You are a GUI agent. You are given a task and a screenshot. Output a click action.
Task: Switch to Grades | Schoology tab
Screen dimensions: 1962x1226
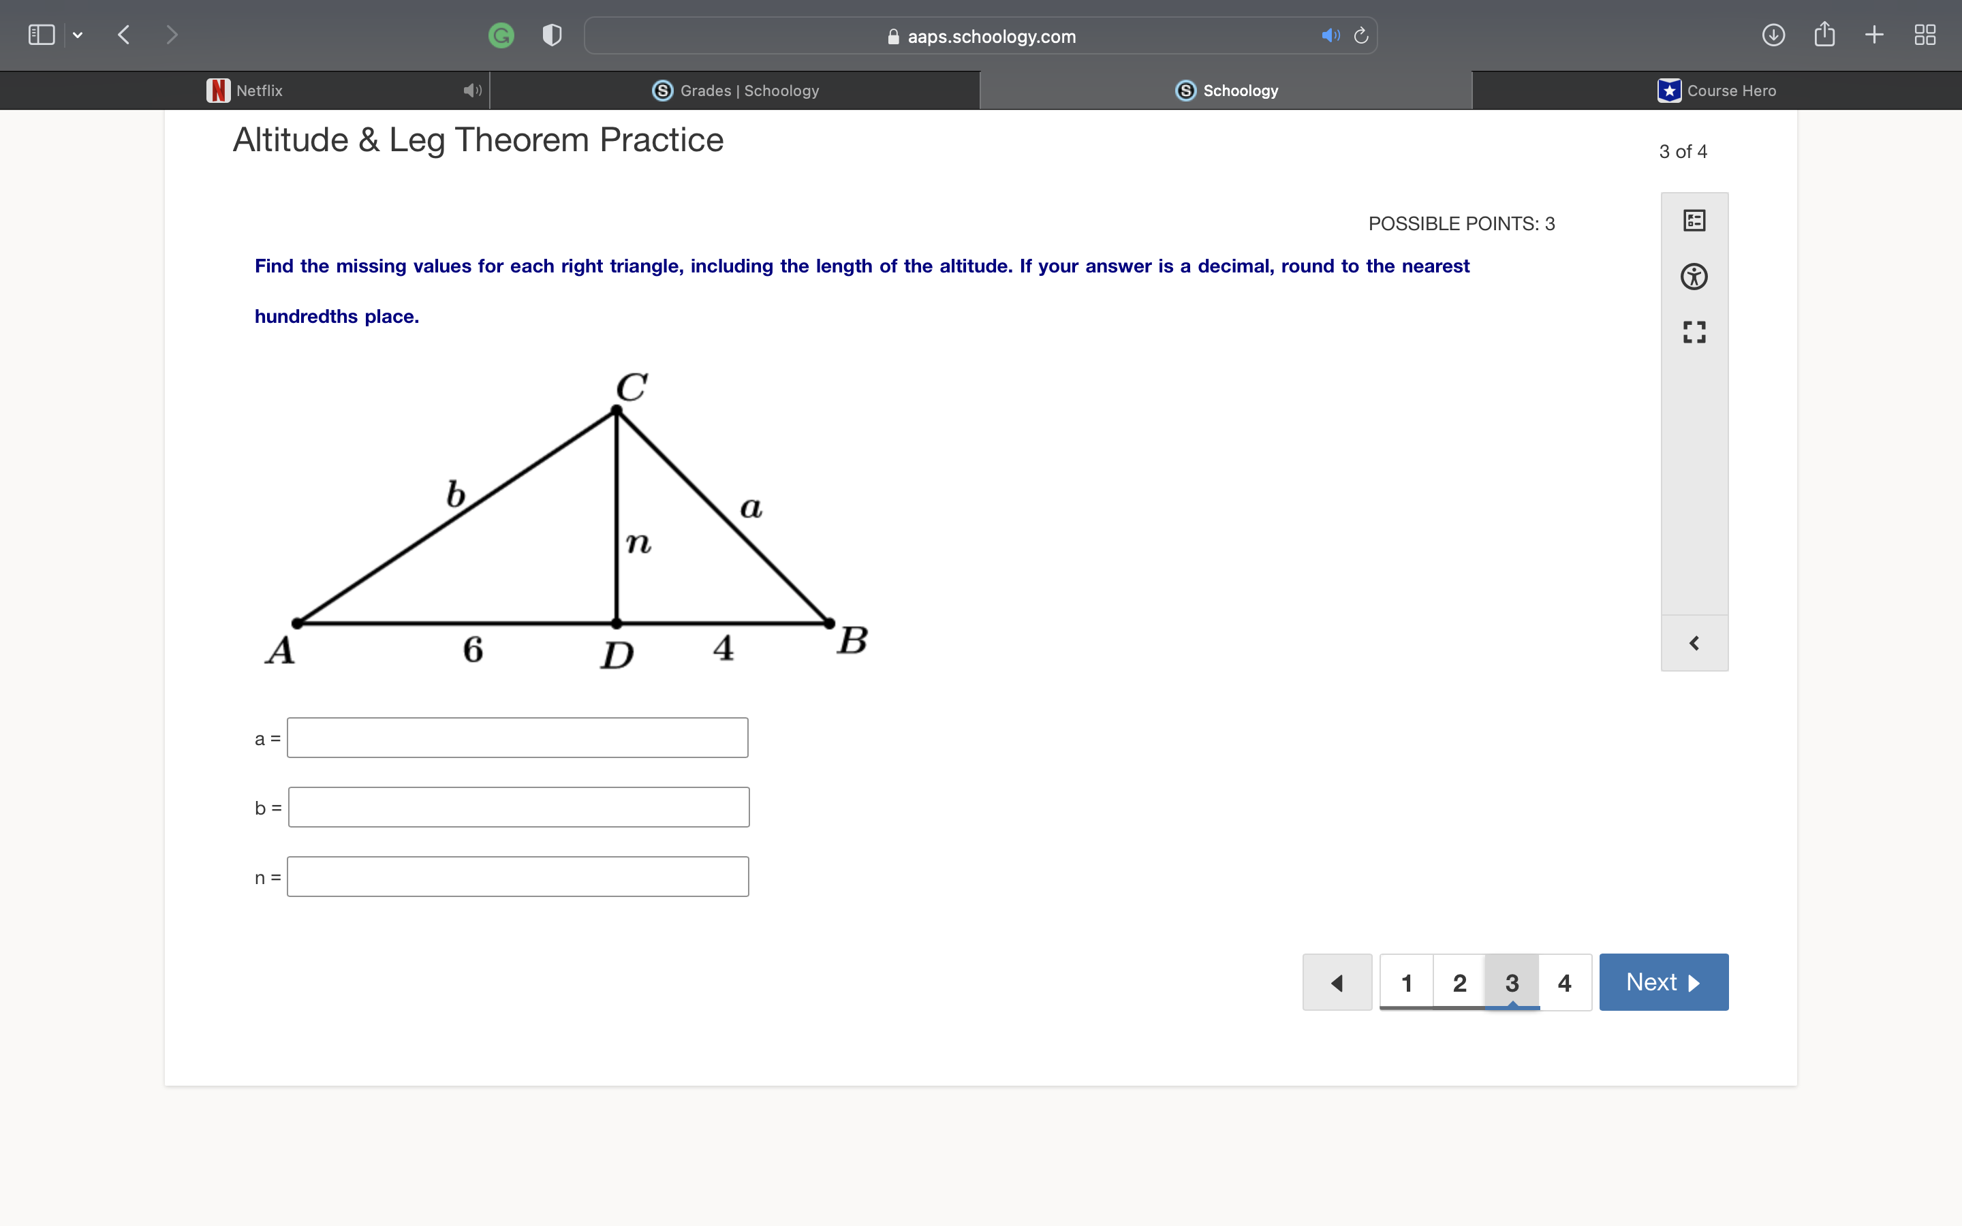(x=735, y=90)
